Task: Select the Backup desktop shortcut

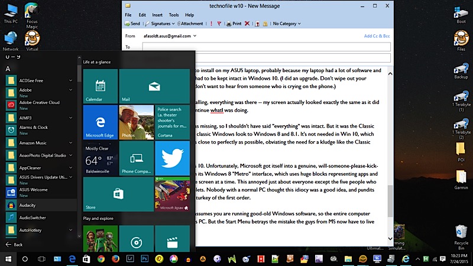Action: pos(461,71)
